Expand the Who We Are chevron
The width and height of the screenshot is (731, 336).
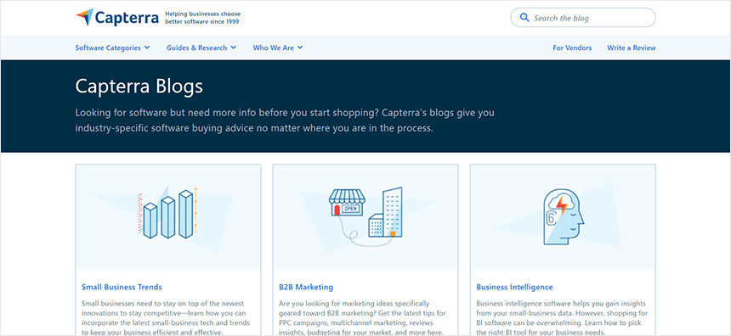[x=300, y=48]
